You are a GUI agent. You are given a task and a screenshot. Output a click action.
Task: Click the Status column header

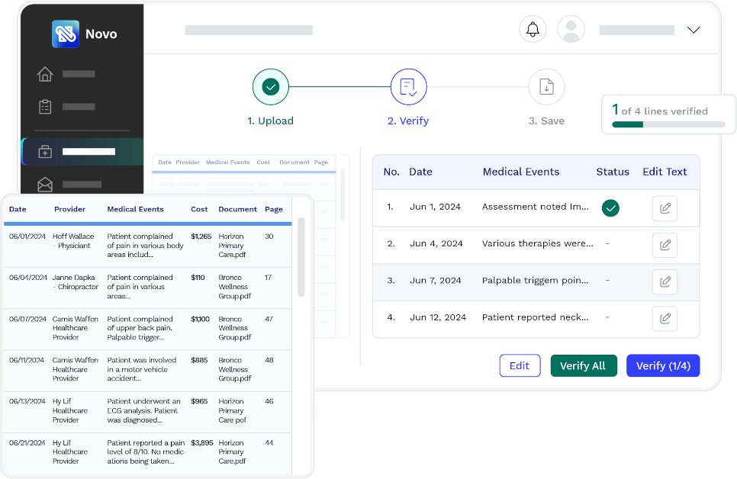point(613,172)
